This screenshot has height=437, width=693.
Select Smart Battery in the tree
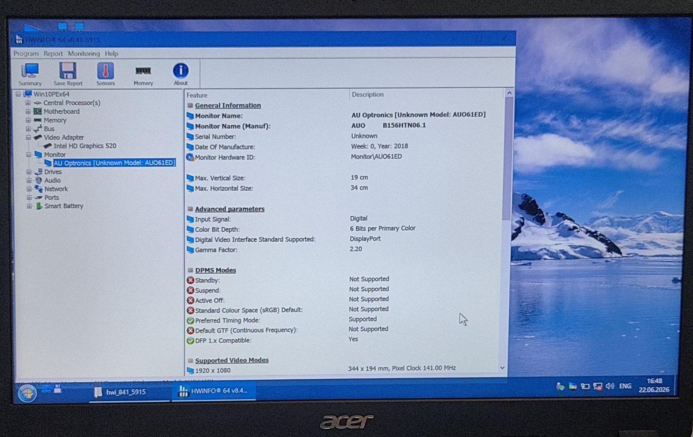[64, 206]
